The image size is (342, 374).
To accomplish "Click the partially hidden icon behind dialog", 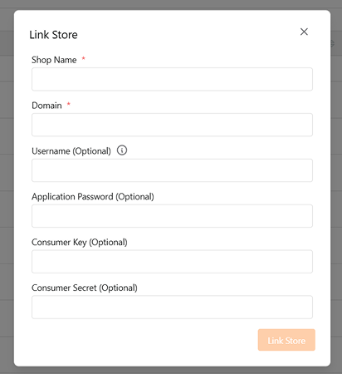I will pyautogui.click(x=333, y=43).
